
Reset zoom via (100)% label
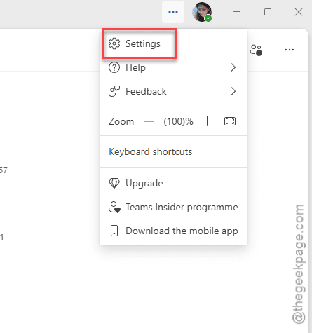tap(178, 121)
